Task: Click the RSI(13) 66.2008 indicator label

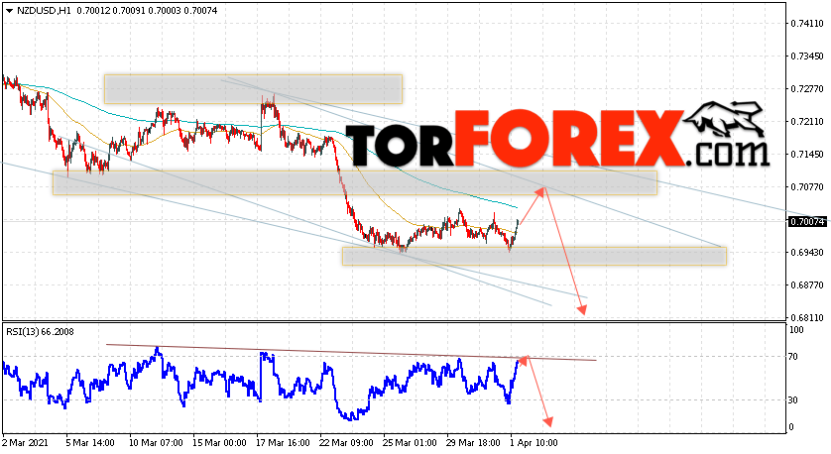Action: click(41, 332)
